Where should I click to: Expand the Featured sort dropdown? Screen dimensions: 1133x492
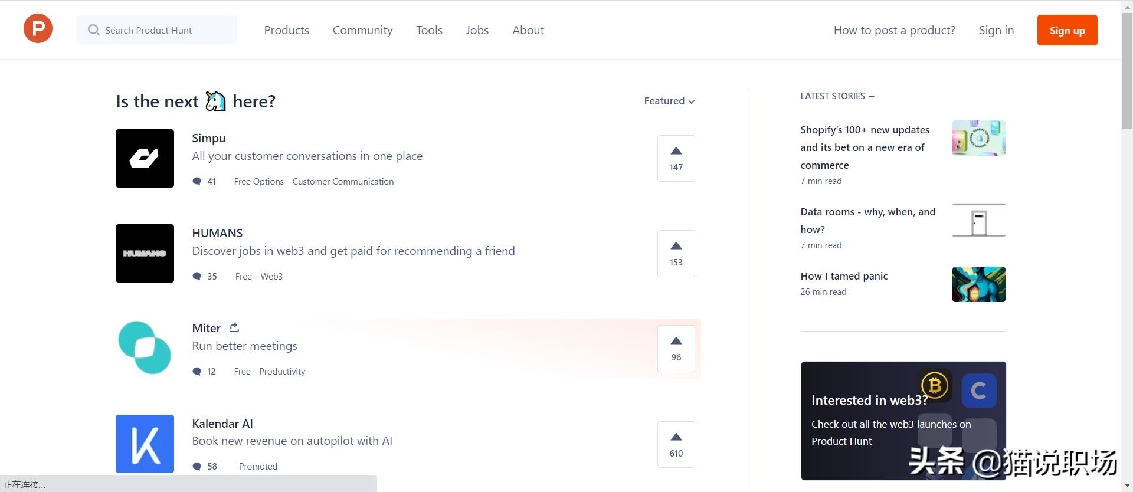[x=669, y=101]
